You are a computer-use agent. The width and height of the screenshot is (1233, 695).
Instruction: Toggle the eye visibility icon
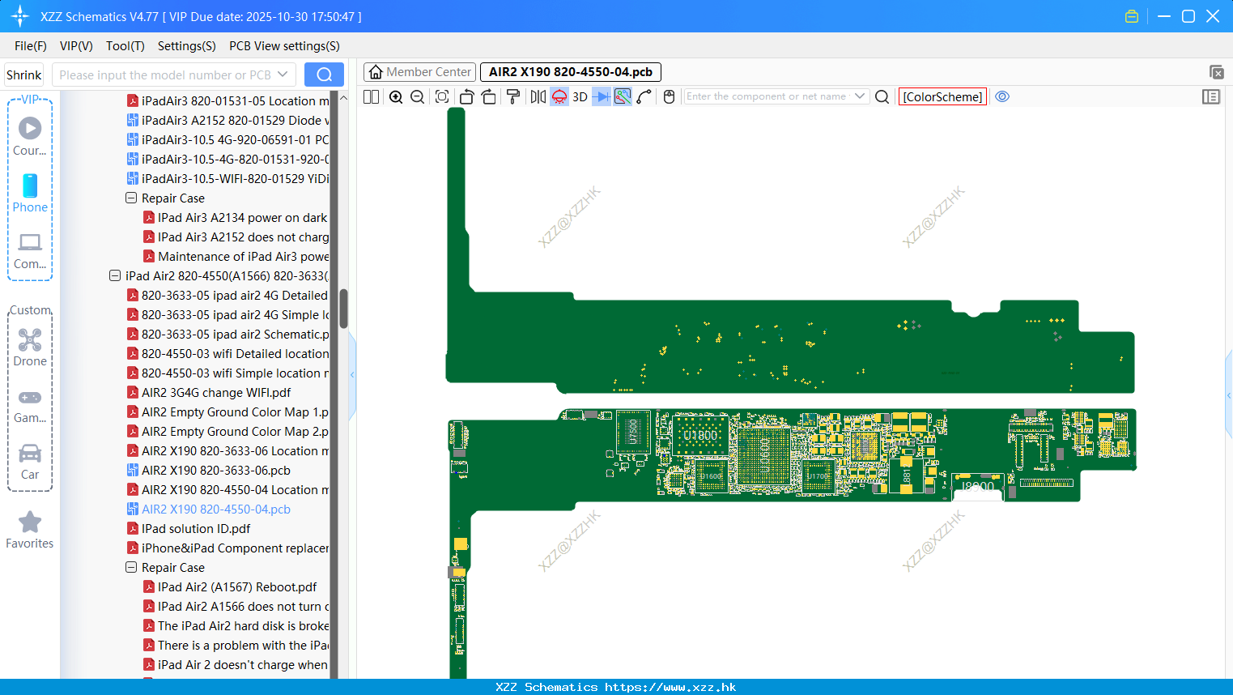click(x=1002, y=96)
